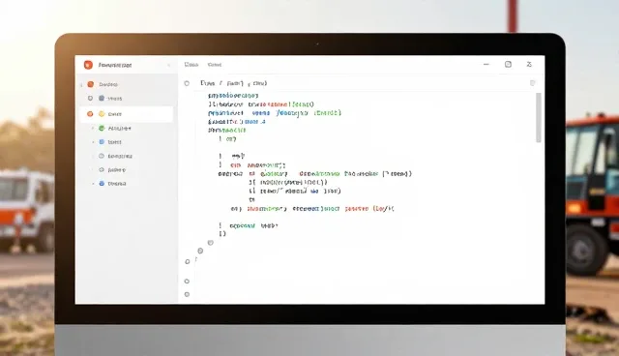619x356 pixels.
Task: Click the topmost gutter circle below the code block
Action: pos(211,243)
